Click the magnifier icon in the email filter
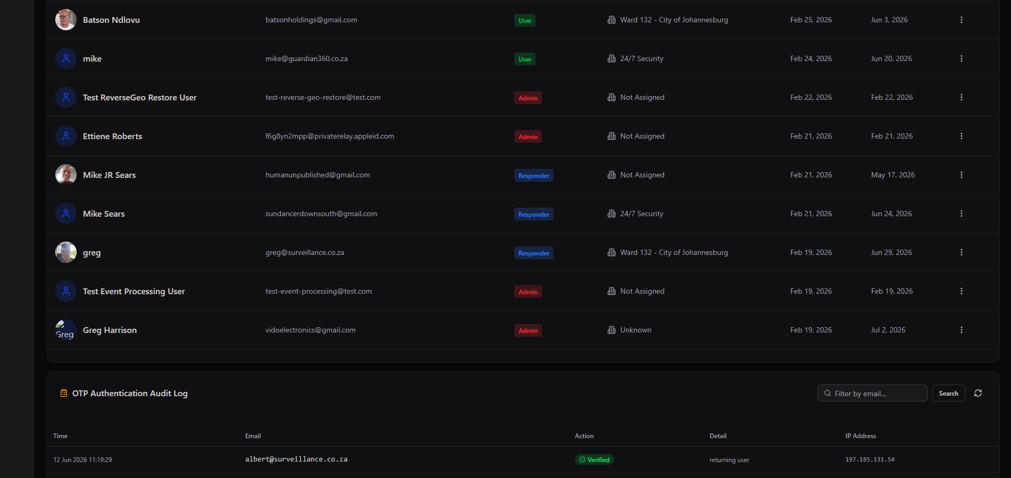Image resolution: width=1011 pixels, height=478 pixels. point(828,393)
